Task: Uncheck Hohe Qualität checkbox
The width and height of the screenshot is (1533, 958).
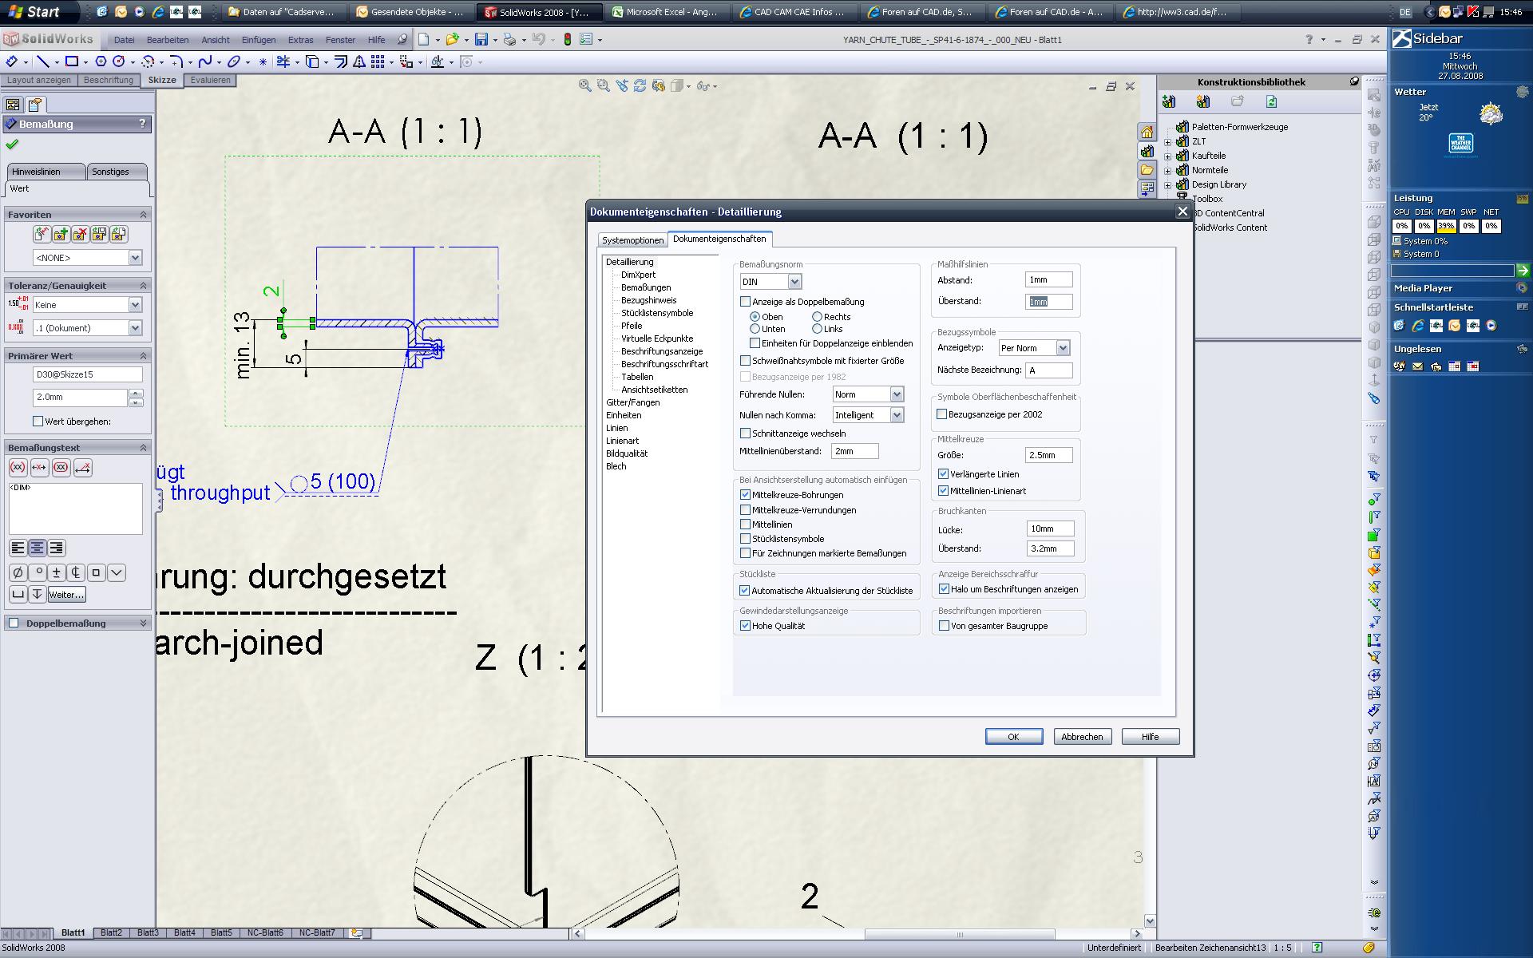Action: 746,626
